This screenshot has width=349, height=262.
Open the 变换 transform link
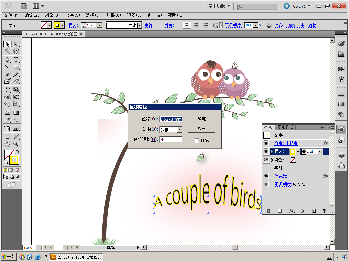(312, 25)
